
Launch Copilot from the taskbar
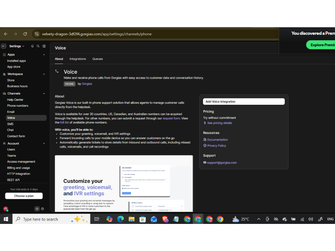point(110,219)
